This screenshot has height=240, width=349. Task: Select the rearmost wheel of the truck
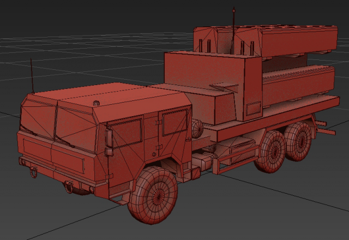pos(299,142)
